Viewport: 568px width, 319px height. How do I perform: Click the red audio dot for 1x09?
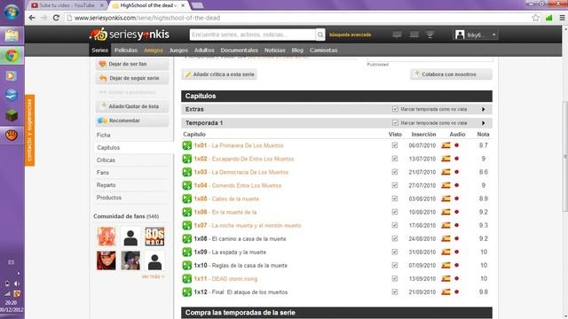pos(456,252)
